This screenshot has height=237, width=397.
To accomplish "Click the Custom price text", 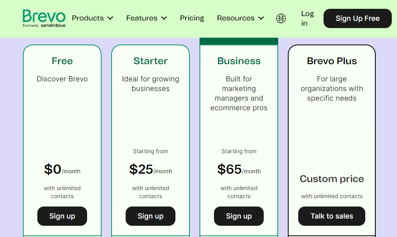I will coord(332,179).
